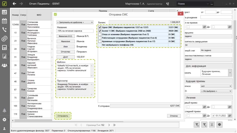Screen dimensions: 237x133
Task: Click the back arrow in title bar
Action: 14,4
